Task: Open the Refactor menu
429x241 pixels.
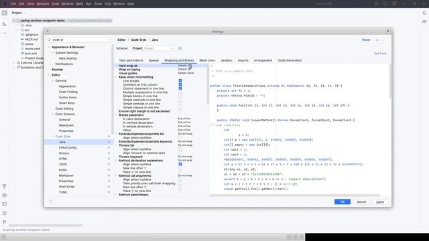Action: [68, 4]
